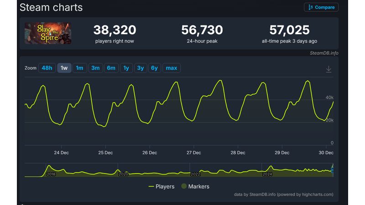Click the 20k y-axis label
The width and height of the screenshot is (365, 205).
point(329,120)
